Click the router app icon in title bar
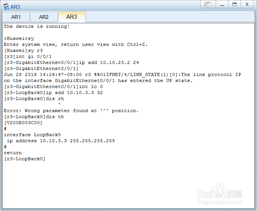 click(6, 6)
